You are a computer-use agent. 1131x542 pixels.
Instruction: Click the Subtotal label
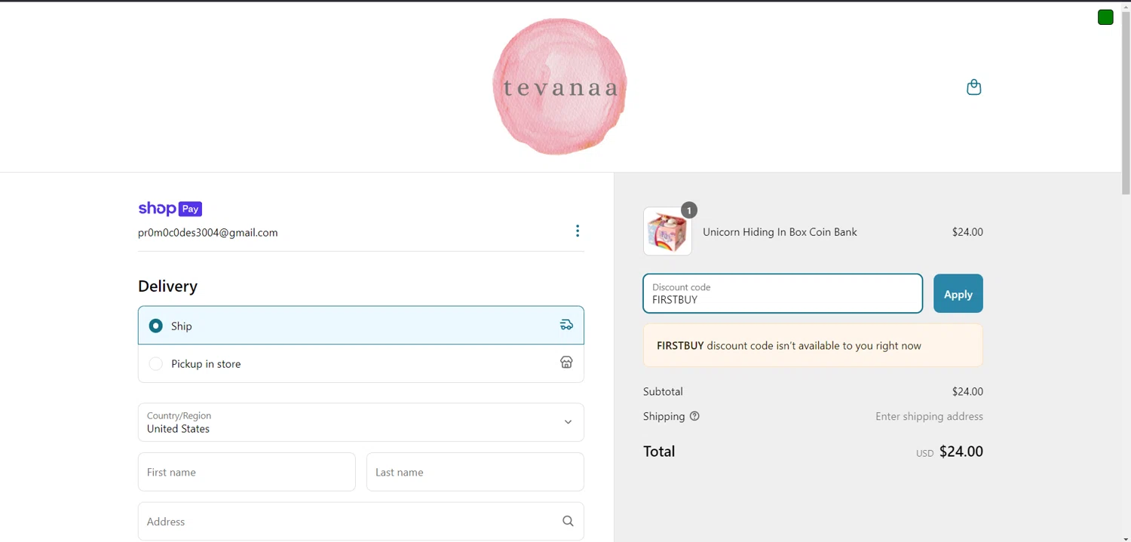663,392
